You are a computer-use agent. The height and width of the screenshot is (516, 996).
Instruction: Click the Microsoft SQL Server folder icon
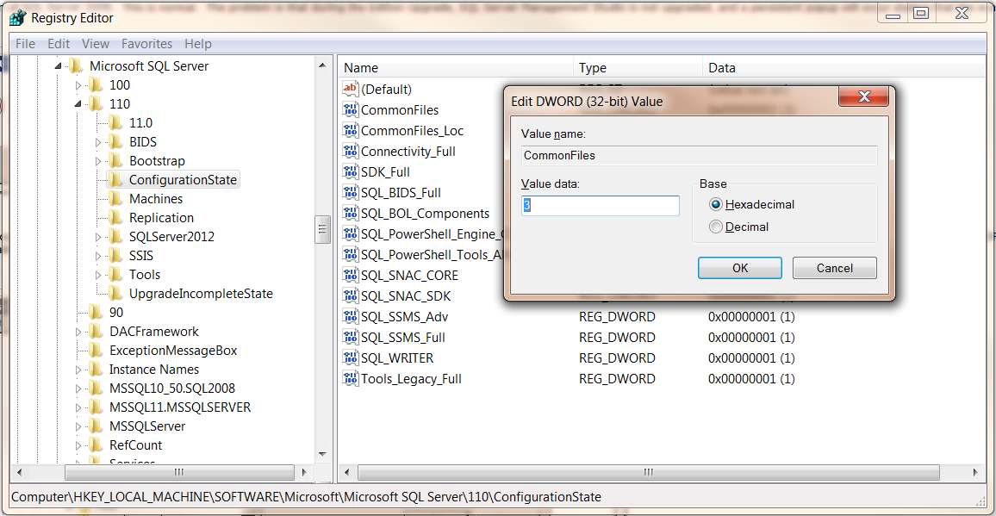pos(76,65)
